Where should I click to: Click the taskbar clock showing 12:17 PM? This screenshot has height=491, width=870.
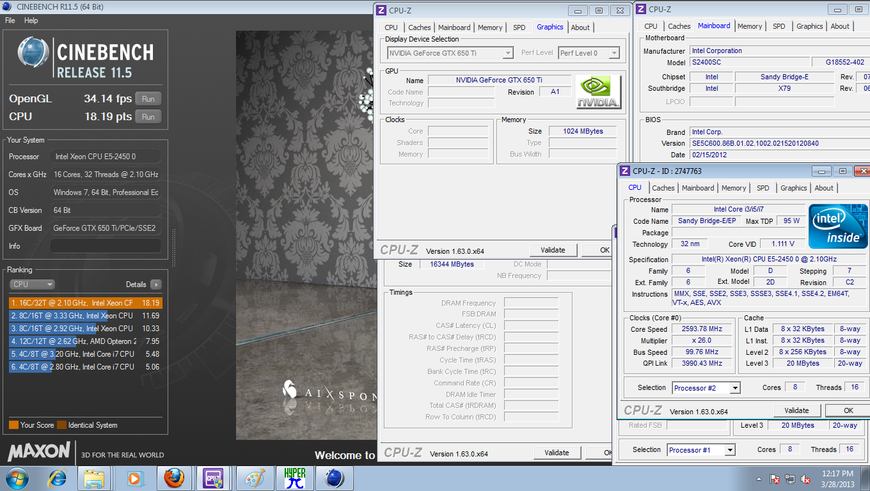click(838, 478)
